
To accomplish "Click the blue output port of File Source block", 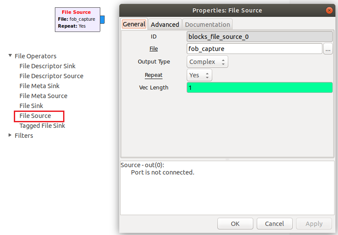I will click(102, 19).
